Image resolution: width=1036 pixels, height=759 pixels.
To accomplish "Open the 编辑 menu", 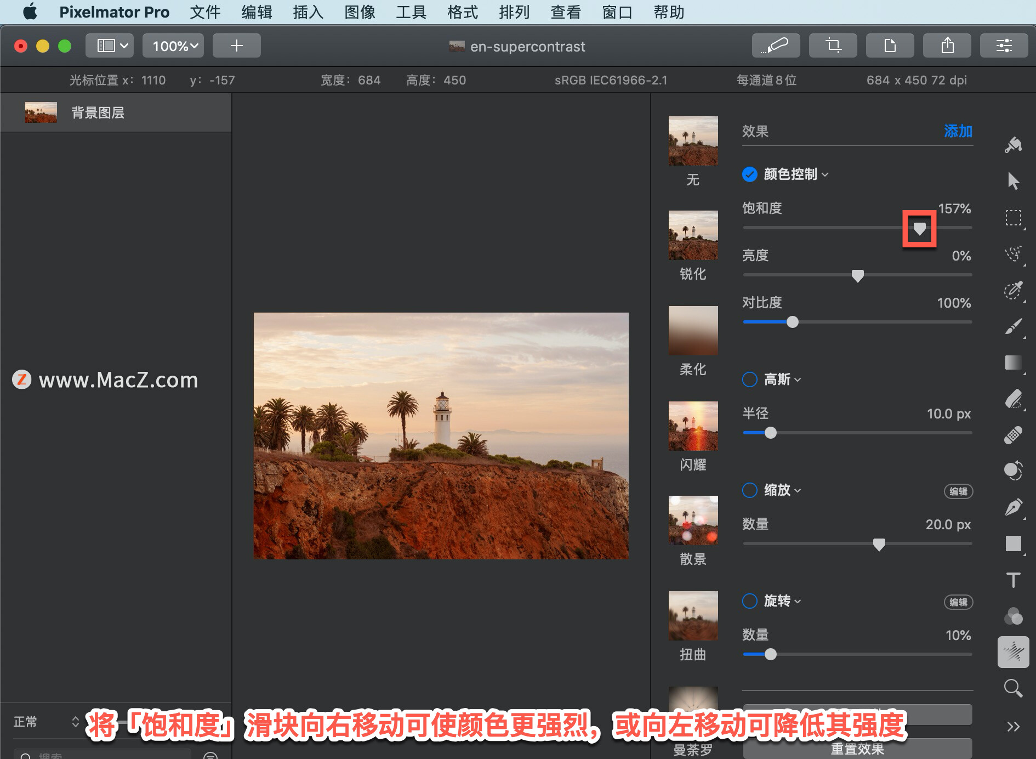I will pyautogui.click(x=257, y=12).
